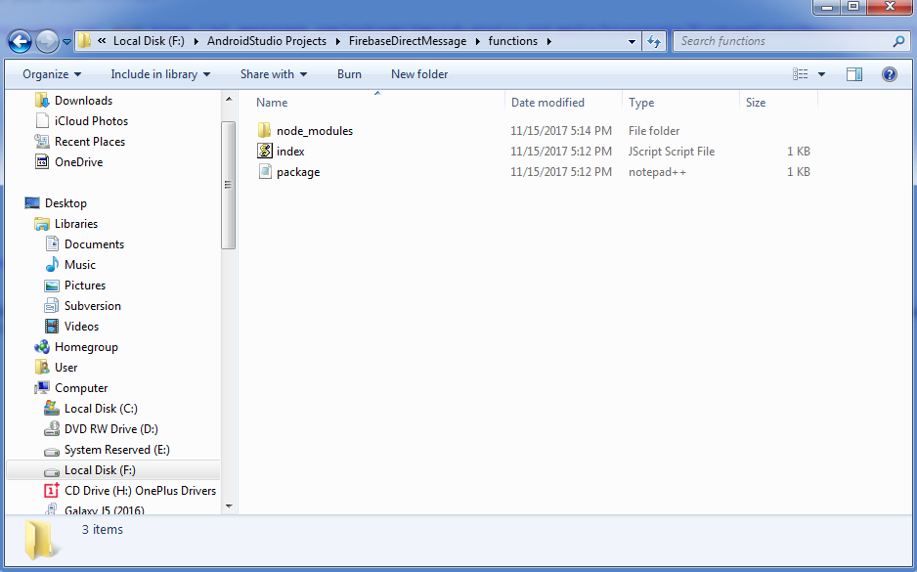Image resolution: width=917 pixels, height=572 pixels.
Task: Click the JScript Script File type cell
Action: coord(672,152)
